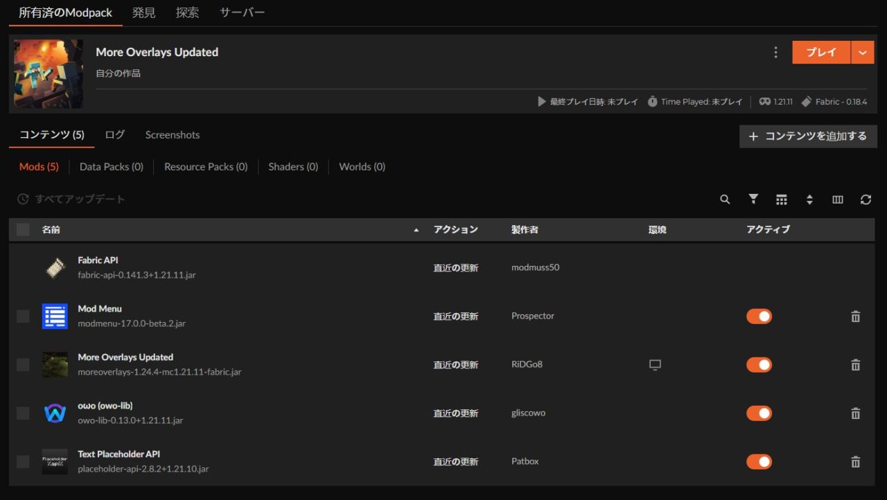Viewport: 887px width, 500px height.
Task: Open the filter funnel icon
Action: (753, 199)
